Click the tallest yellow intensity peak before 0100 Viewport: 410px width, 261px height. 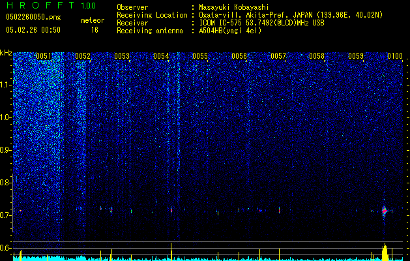click(x=385, y=252)
